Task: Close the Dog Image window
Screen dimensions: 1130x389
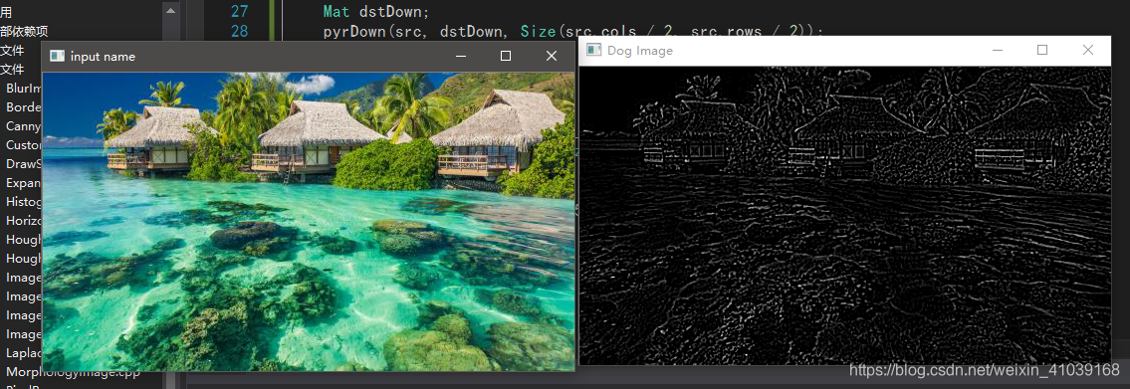Action: [x=1088, y=50]
